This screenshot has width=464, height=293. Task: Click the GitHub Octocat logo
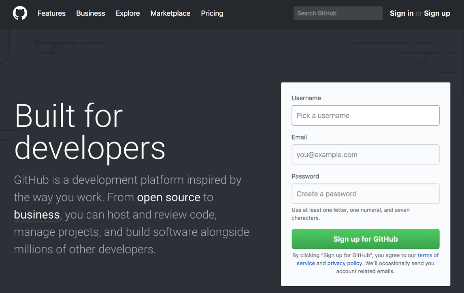click(x=20, y=13)
